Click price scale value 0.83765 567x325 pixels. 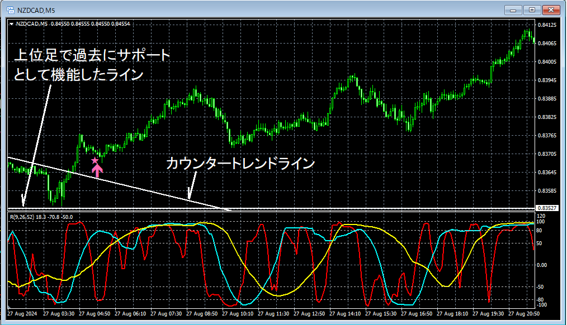pos(547,135)
